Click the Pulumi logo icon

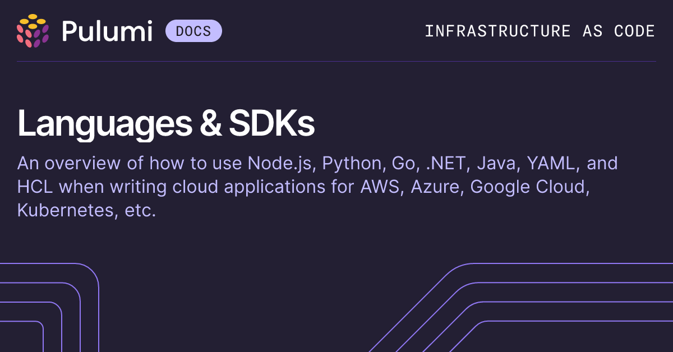click(33, 30)
